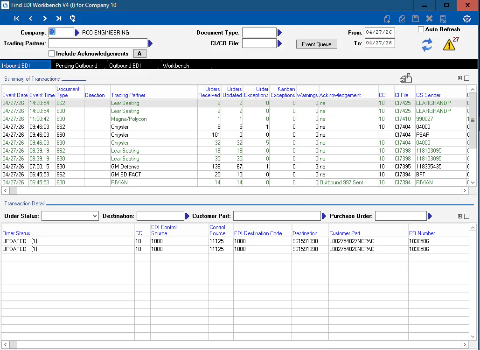Open Document Type lookup arrow
The image size is (480, 350).
pyautogui.click(x=279, y=33)
